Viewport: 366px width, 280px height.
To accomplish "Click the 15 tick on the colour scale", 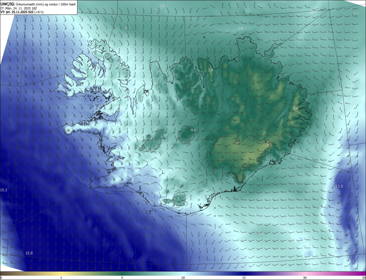I will [244, 278].
